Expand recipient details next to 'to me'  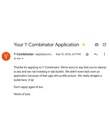[x=23, y=59]
